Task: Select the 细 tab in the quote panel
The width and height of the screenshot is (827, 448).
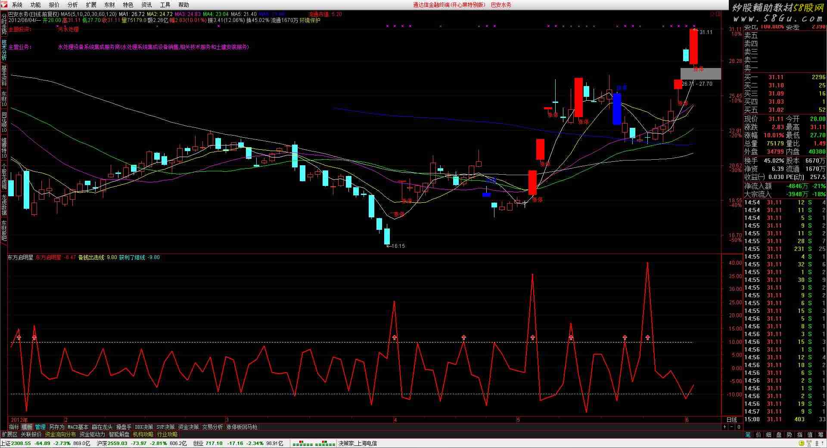Action: pos(768,435)
